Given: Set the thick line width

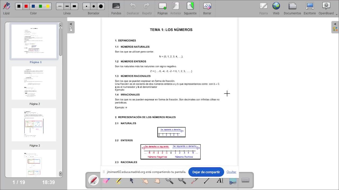Looking at the screenshot, I should tap(74, 6).
